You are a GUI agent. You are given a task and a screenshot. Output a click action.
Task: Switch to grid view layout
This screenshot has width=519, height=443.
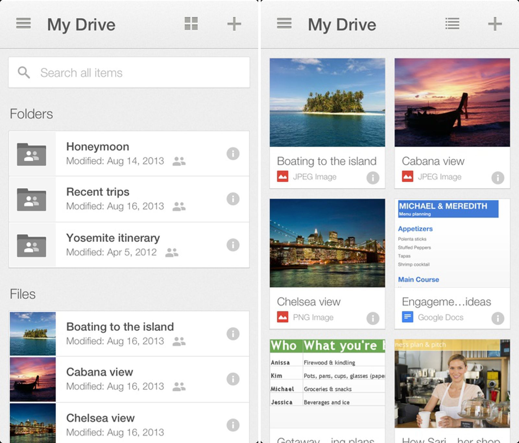tap(191, 24)
